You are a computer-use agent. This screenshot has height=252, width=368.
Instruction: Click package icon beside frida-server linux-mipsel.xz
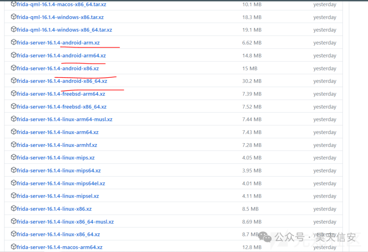coord(14,196)
